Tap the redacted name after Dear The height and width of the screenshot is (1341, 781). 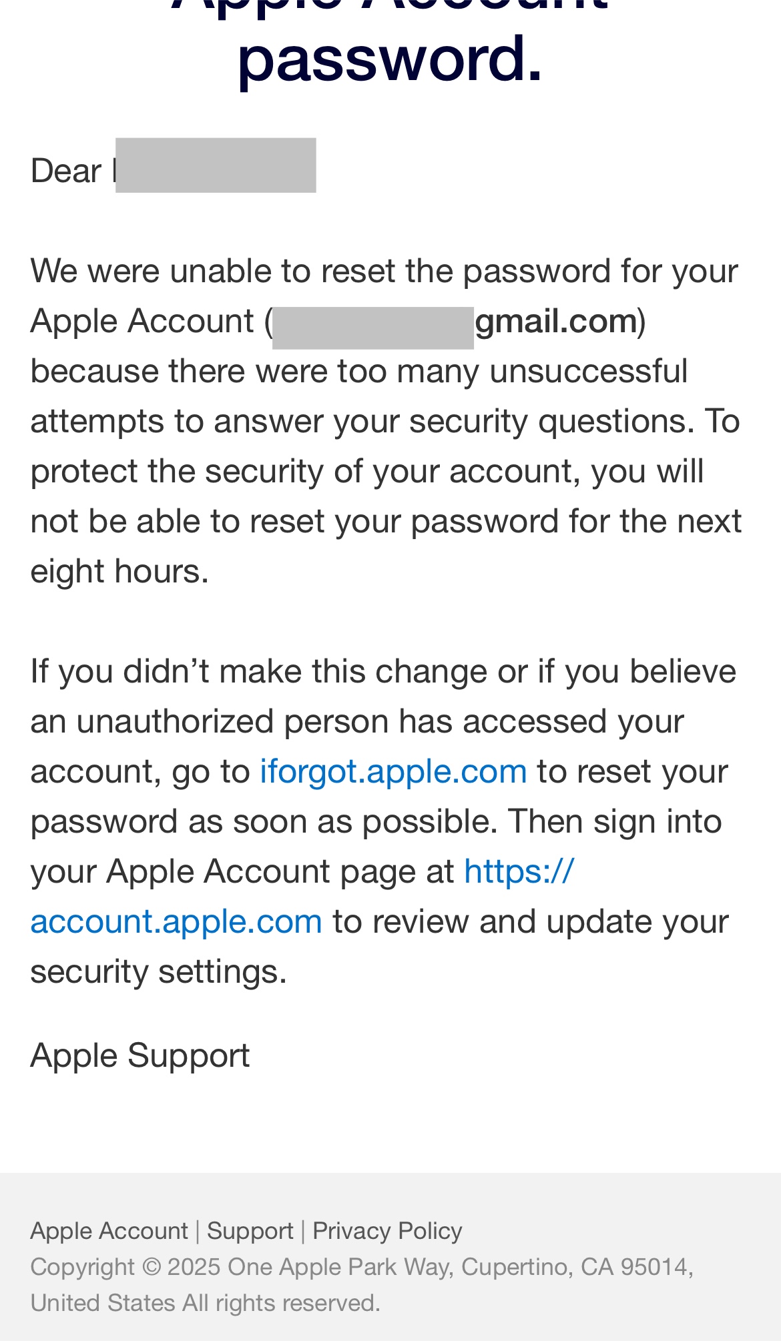click(216, 165)
